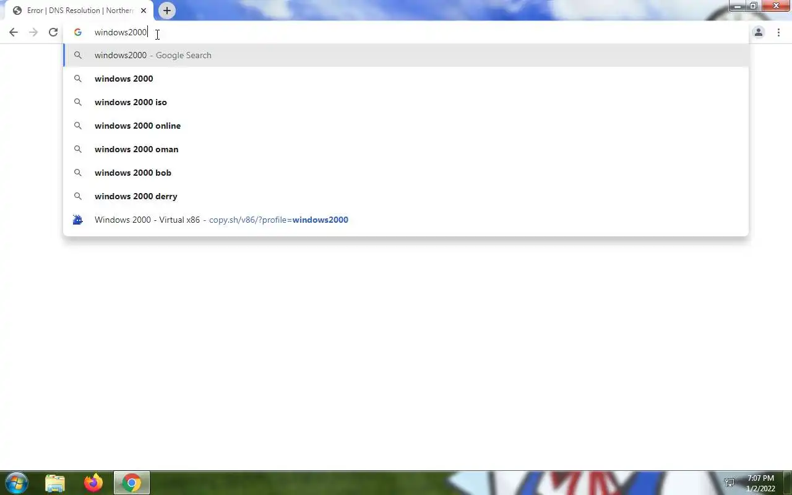The image size is (792, 495).
Task: Choose the 'windows2000 - Google Search' suggestion
Action: 406,55
